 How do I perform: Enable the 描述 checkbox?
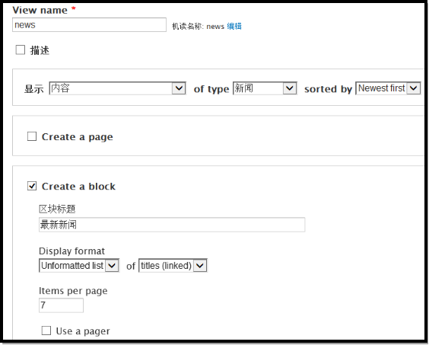coord(21,50)
